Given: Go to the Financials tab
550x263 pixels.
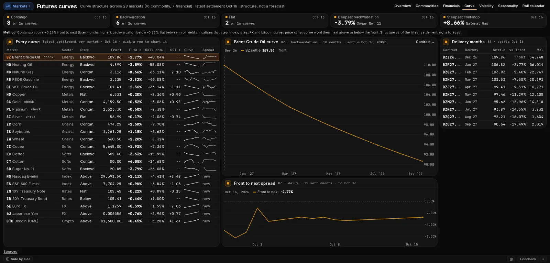Looking at the screenshot, I should [451, 6].
